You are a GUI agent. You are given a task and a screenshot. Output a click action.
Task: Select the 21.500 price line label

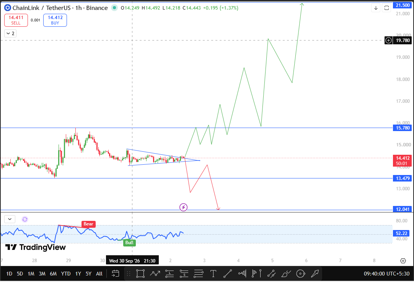pos(403,5)
